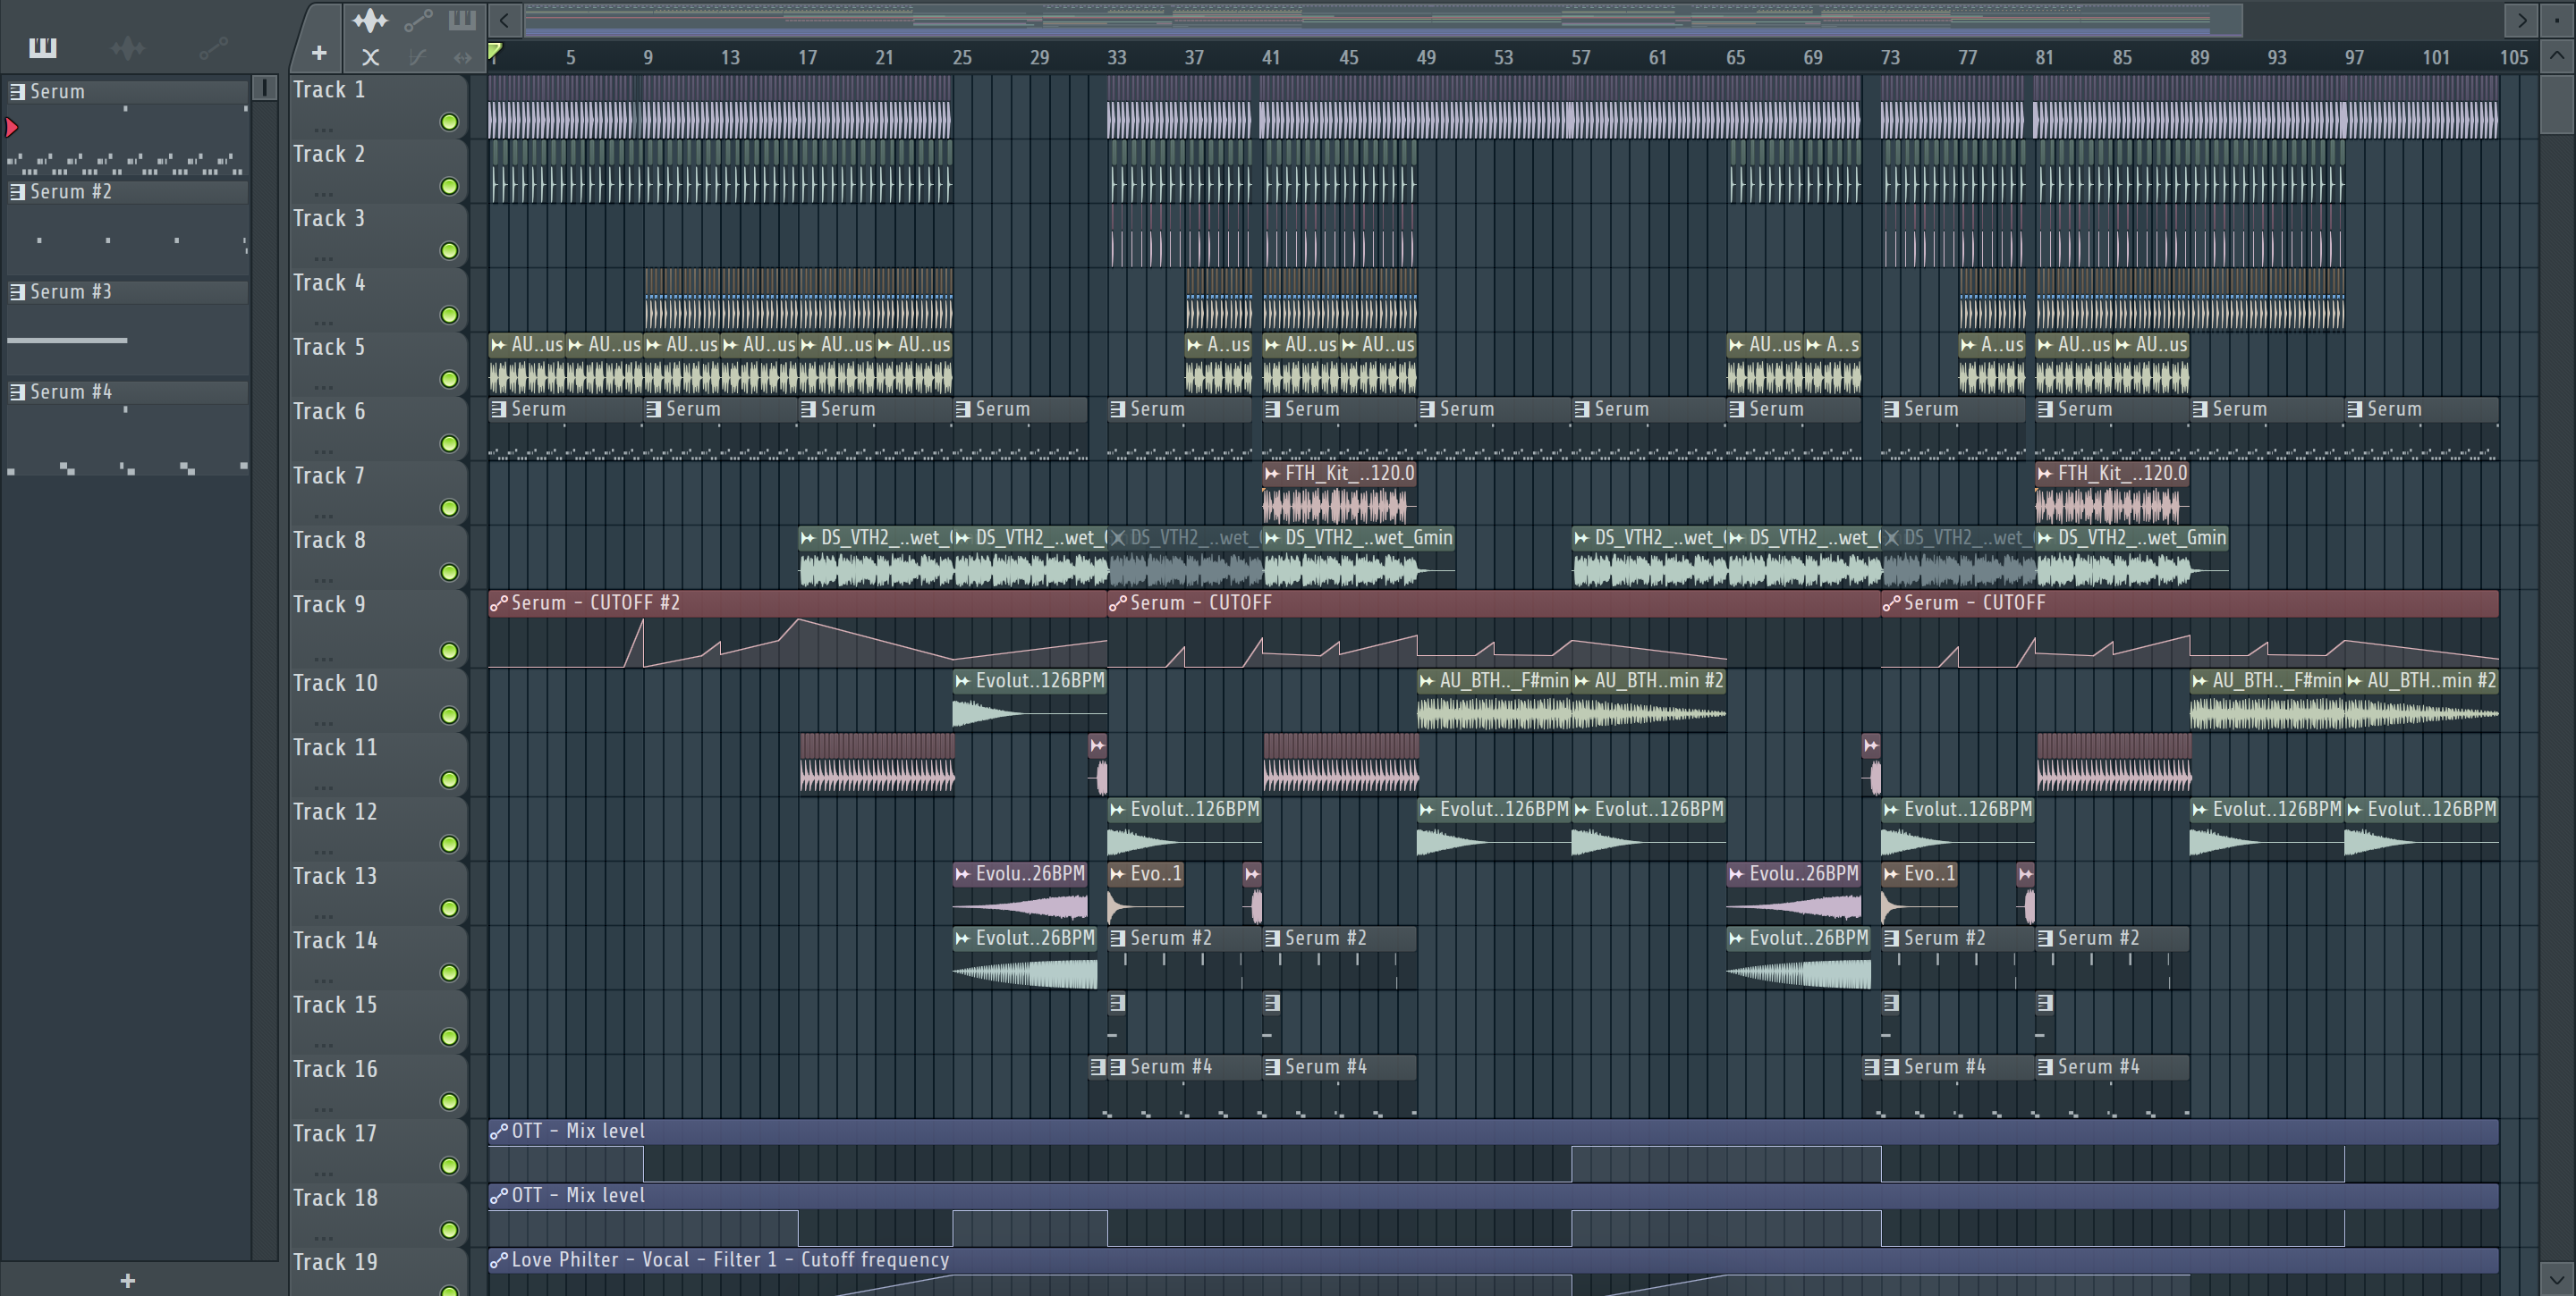Click bar 73 on the timeline ruler
This screenshot has height=1296, width=2576.
point(1889,58)
